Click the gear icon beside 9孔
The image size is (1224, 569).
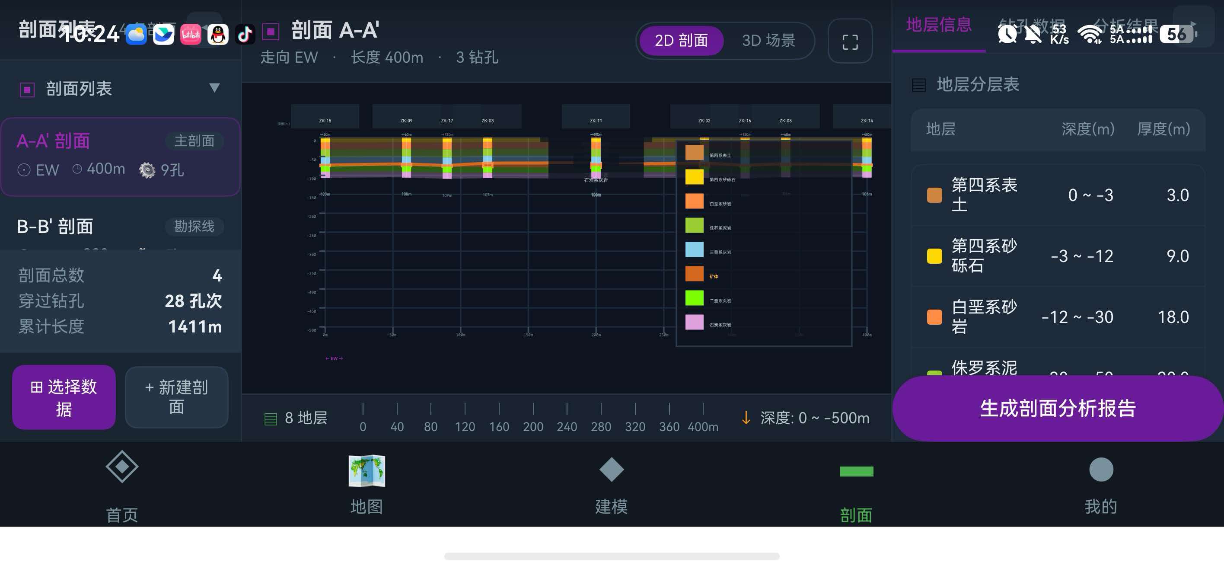(147, 170)
